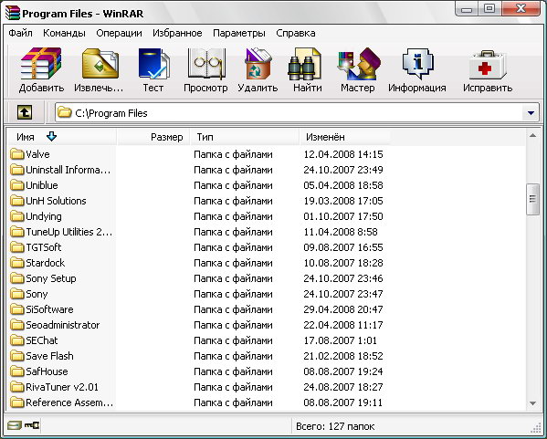Viewport: 547px width, 439px height.
Task: Click the scrollbar down arrow
Action: (532, 403)
